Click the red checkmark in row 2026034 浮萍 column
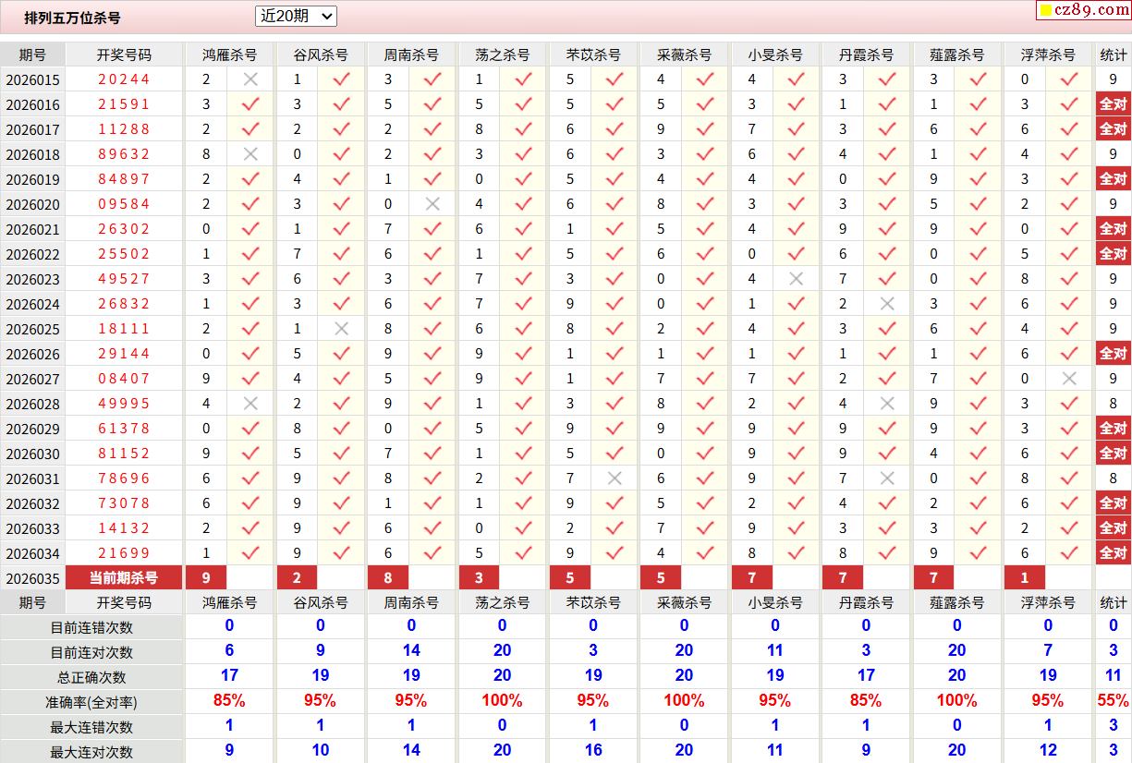This screenshot has height=763, width=1132. 1069,553
